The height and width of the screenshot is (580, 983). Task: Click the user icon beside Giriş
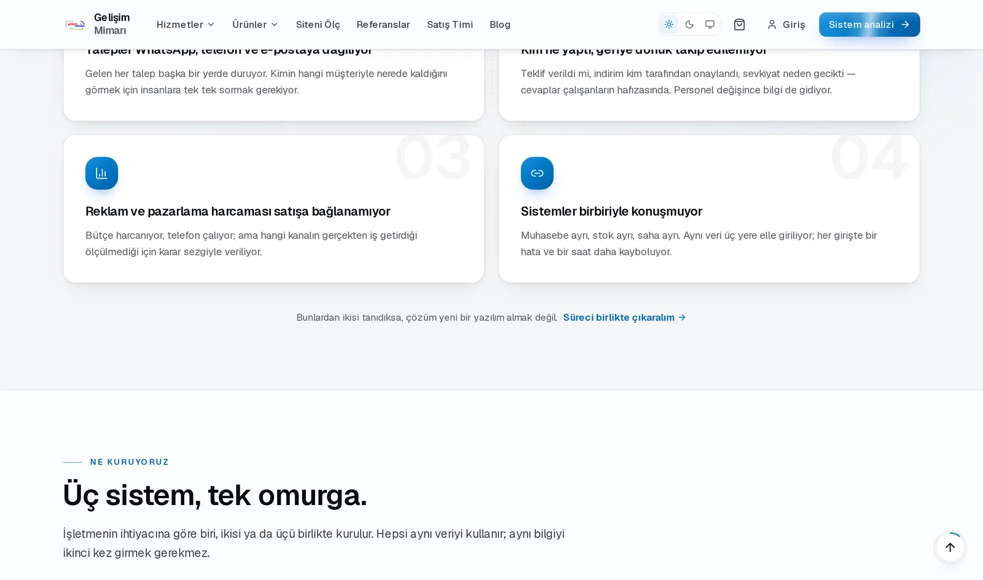pyautogui.click(x=772, y=25)
